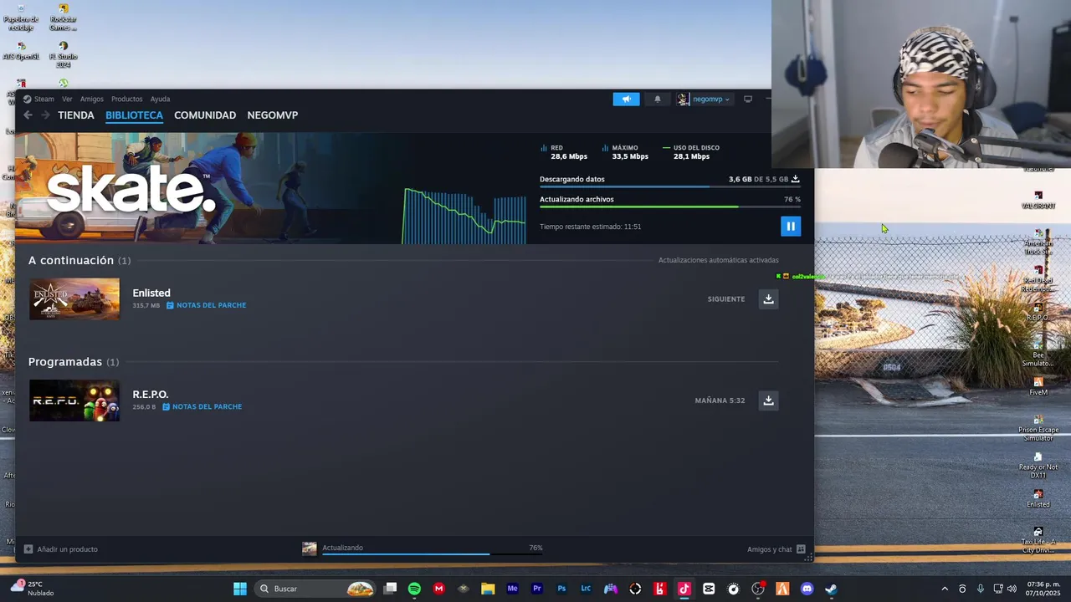Screen dimensions: 1071x602
Task: Open Steam from the taskbar
Action: point(831,589)
